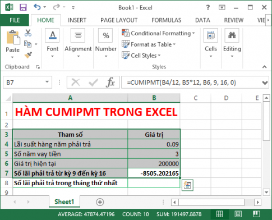
Task: Open the Undo history dropdown arrow
Action: tap(45, 7)
